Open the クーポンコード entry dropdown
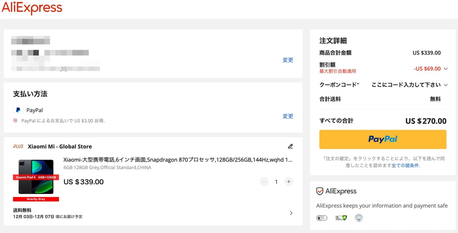Image resolution: width=458 pixels, height=233 pixels. (x=445, y=85)
